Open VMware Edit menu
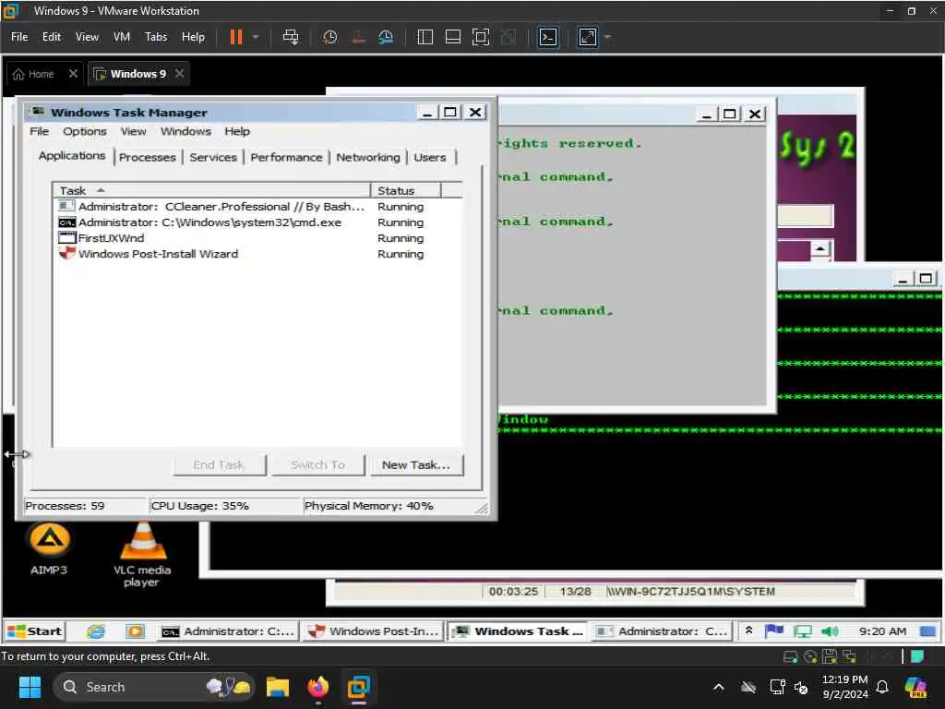 click(52, 37)
